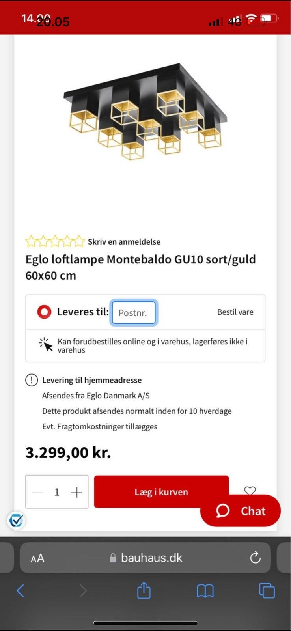291x631 pixels.
Task: Select the Leveres til radio button
Action: 44,312
